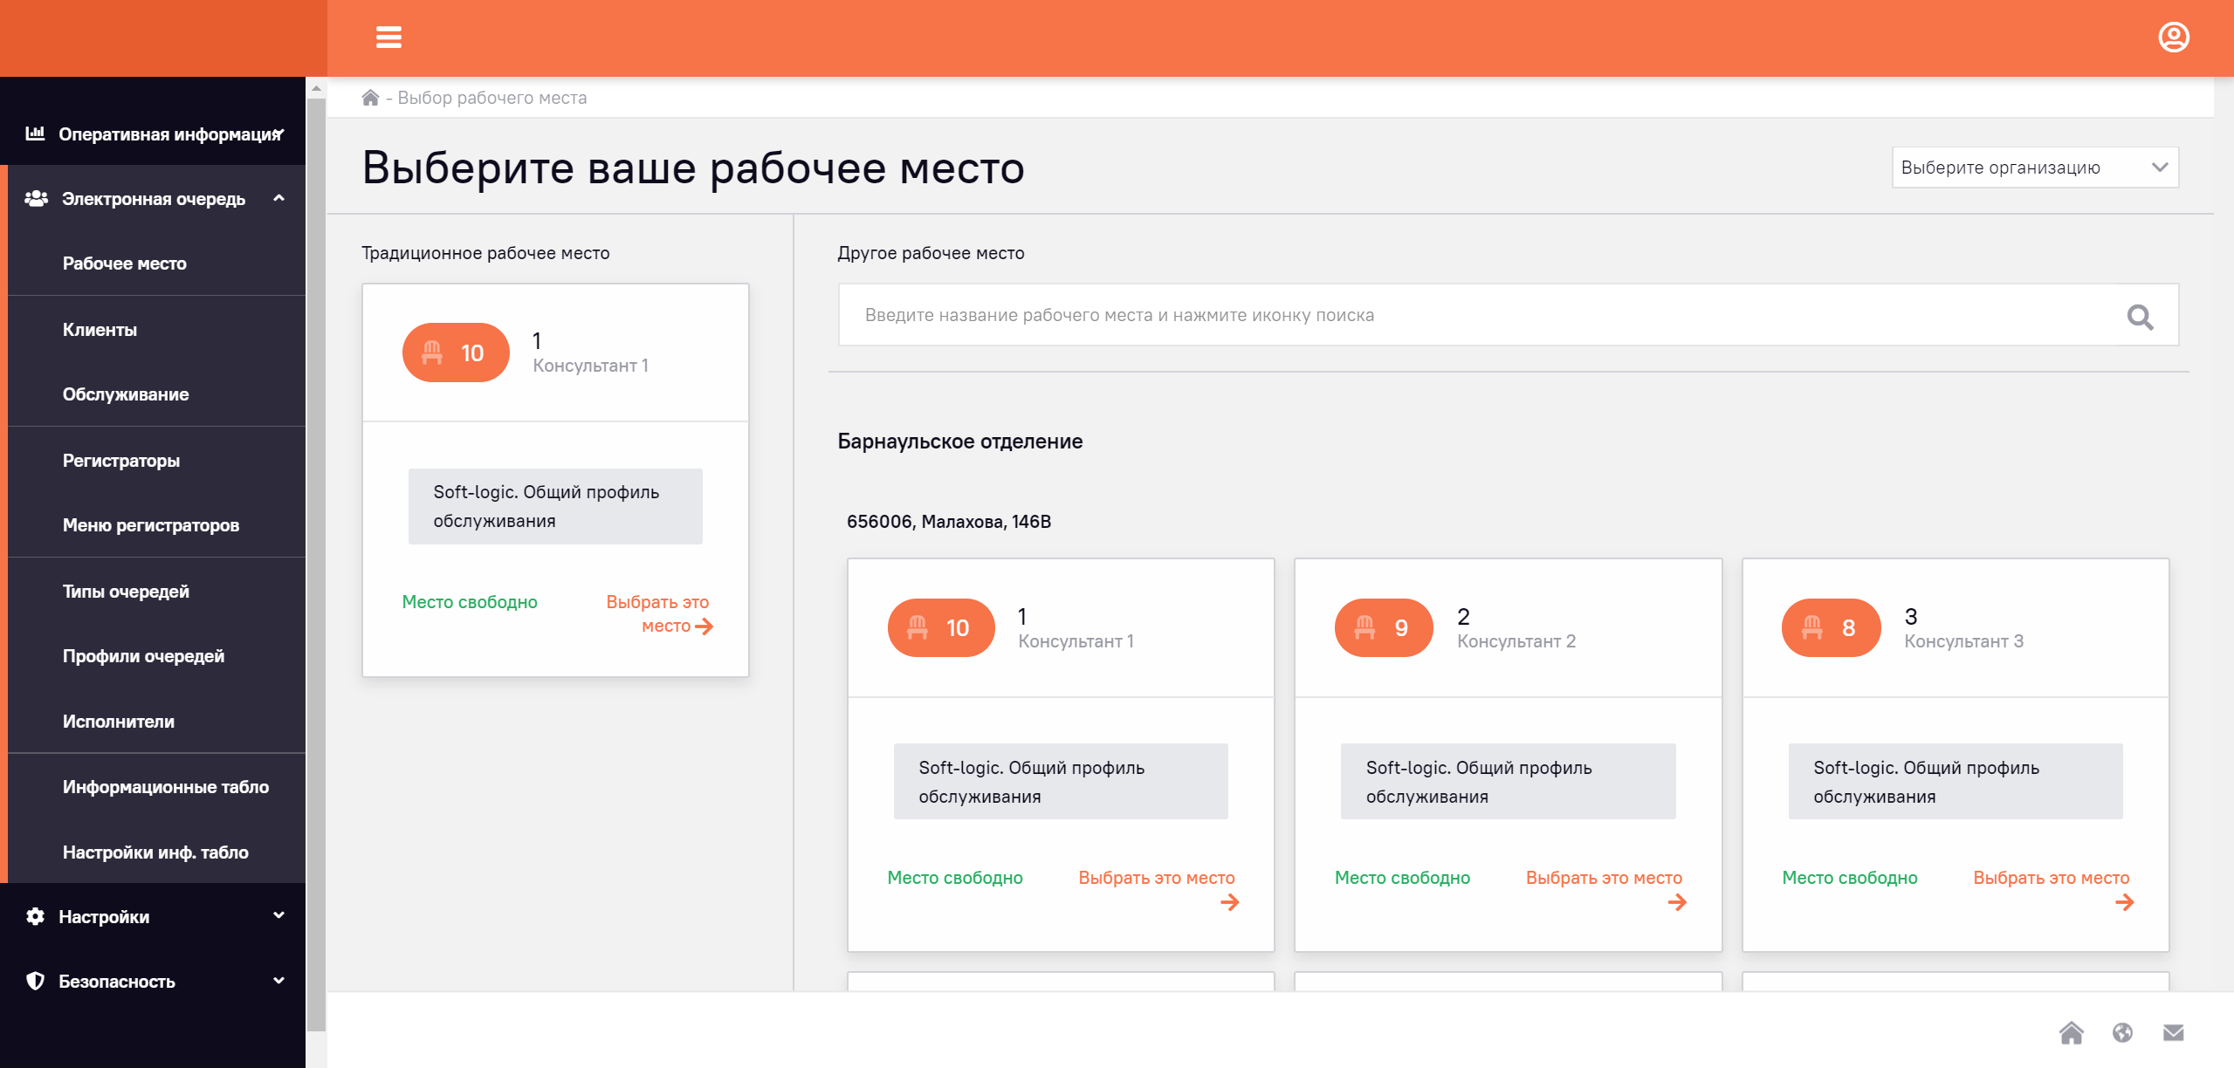Toggle the hamburger menu icon

pos(388,38)
